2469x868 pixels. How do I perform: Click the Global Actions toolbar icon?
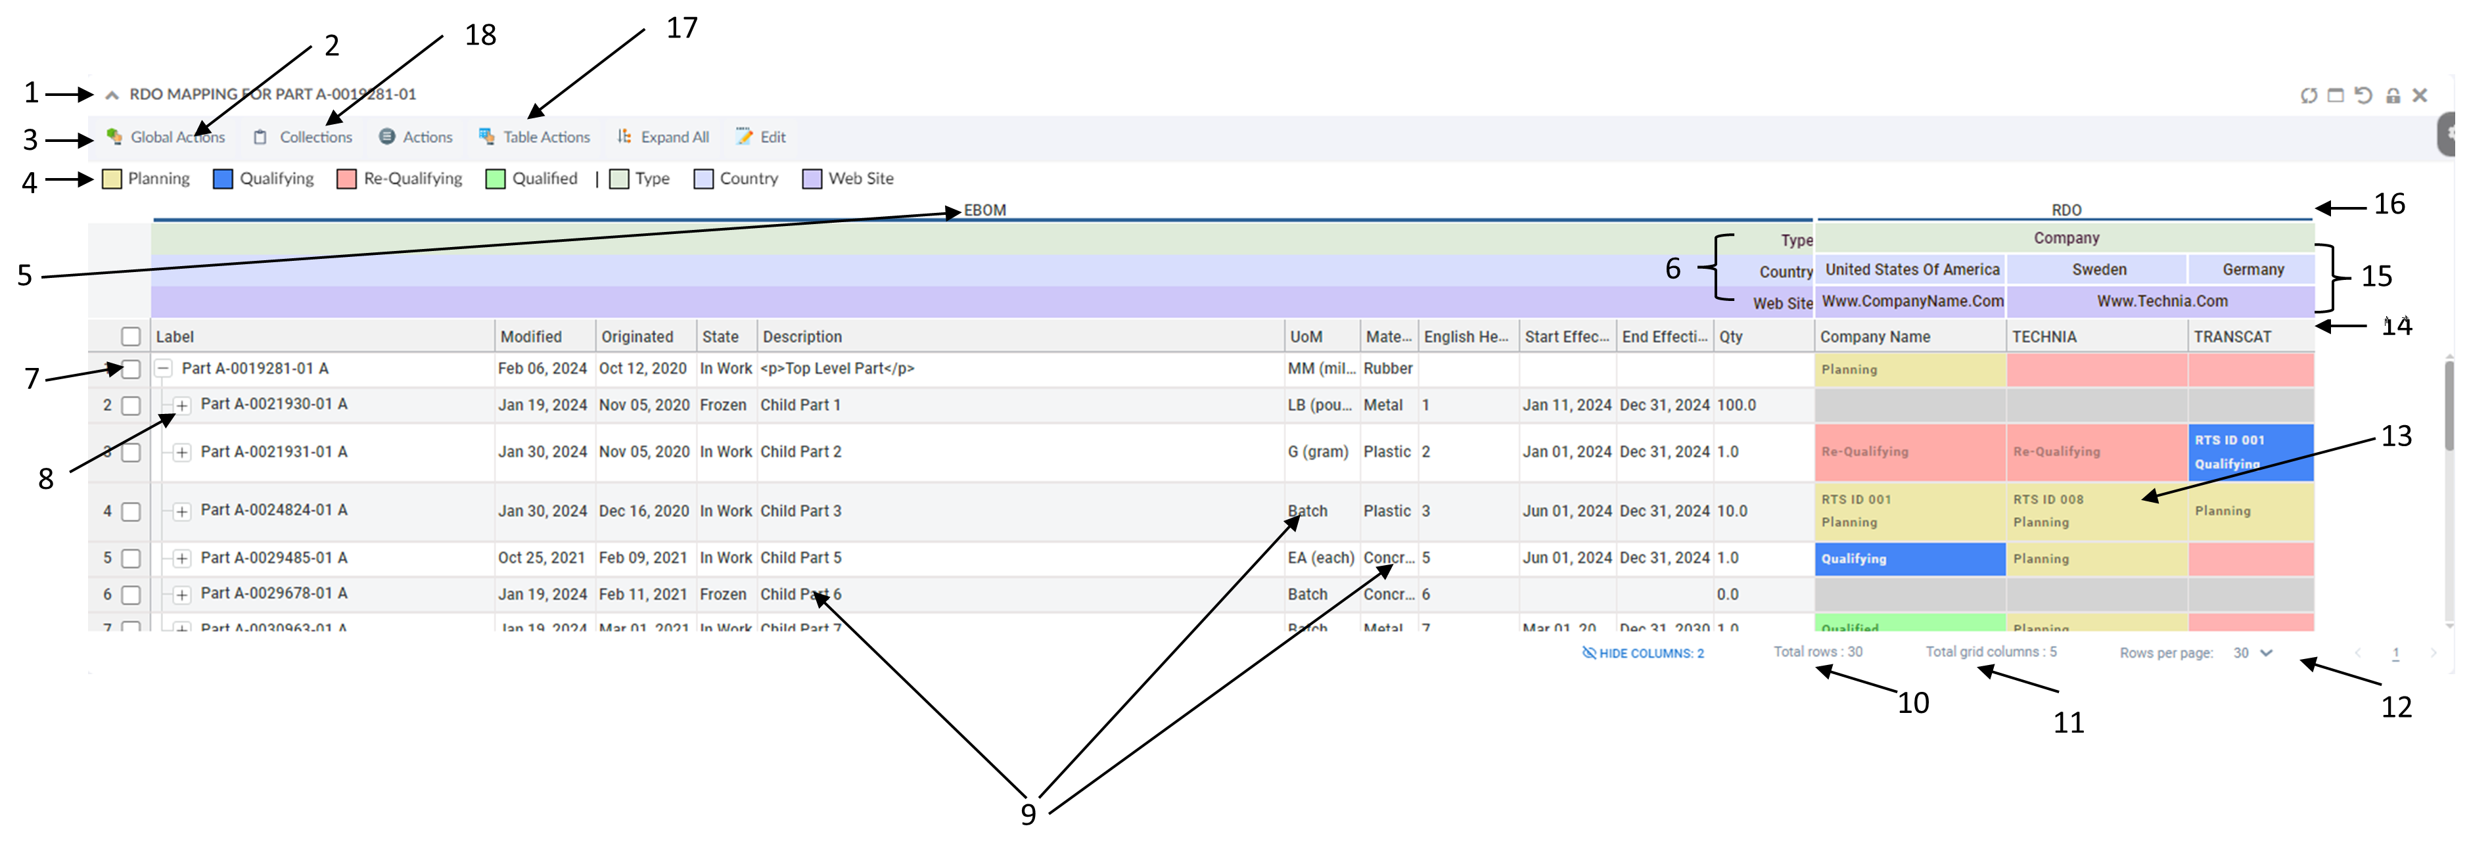tap(114, 137)
